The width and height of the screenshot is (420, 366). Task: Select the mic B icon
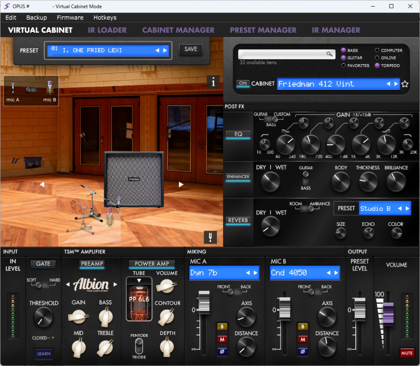pos(50,89)
